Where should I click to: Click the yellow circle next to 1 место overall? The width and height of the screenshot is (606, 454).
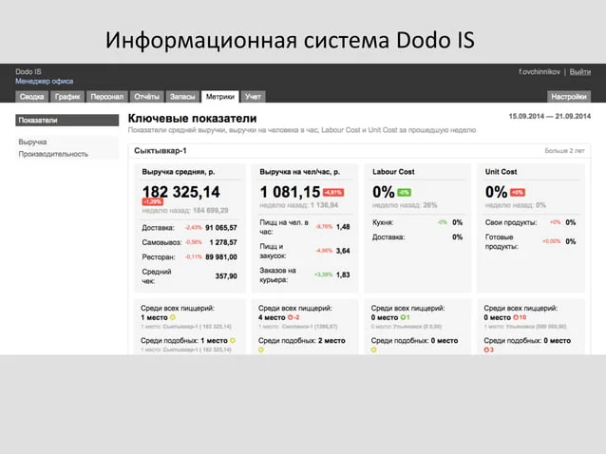click(x=173, y=317)
